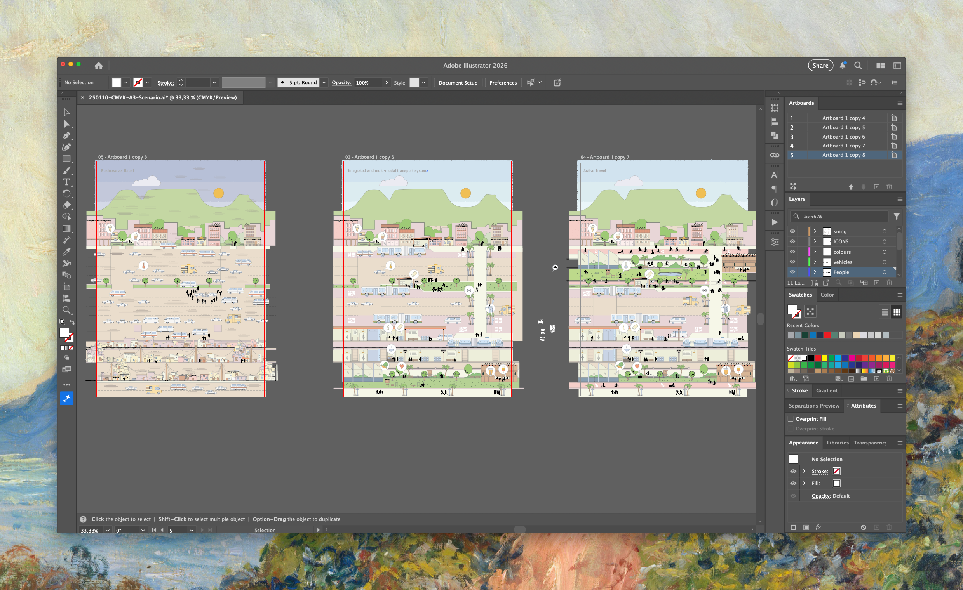Select the Type tool
Screen dimensions: 963x590
[67, 182]
